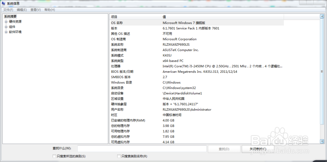Click the value \Device\HarddiskVolume1
The height and width of the screenshot is (162, 327).
(182, 93)
